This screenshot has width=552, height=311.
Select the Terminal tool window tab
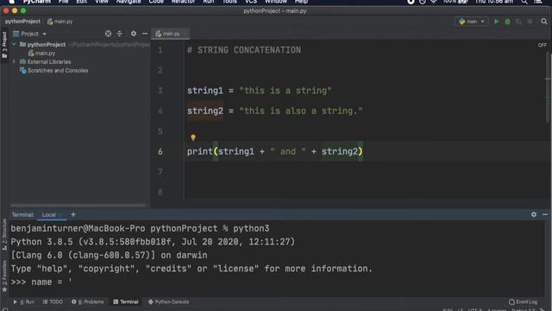[x=126, y=301]
